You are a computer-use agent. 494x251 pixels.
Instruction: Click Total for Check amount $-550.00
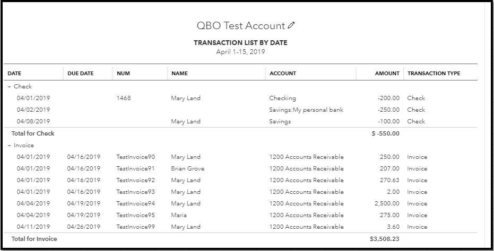pyautogui.click(x=385, y=133)
